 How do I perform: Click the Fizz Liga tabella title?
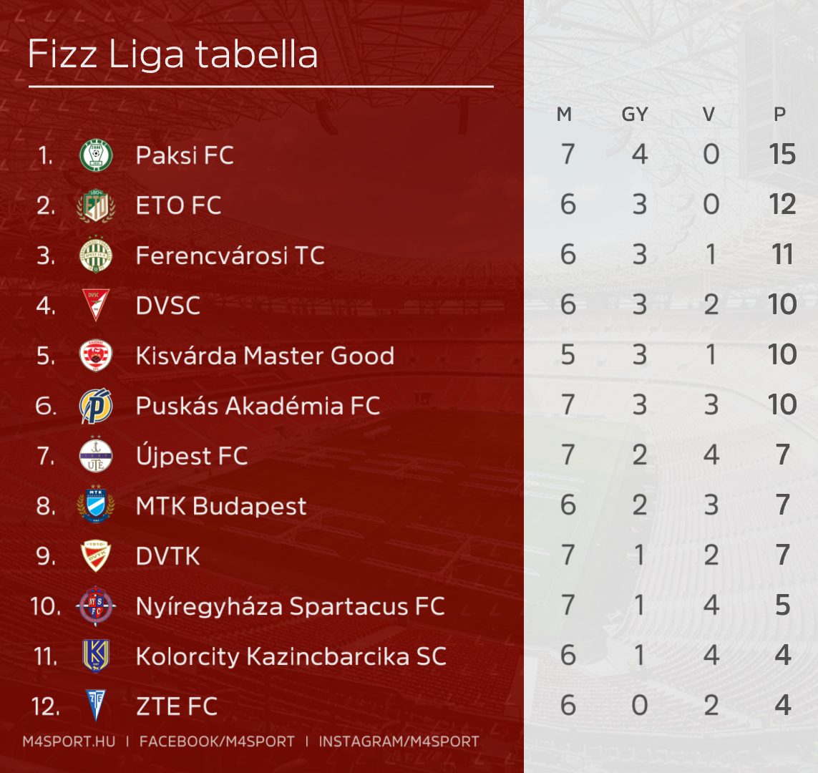tap(172, 55)
